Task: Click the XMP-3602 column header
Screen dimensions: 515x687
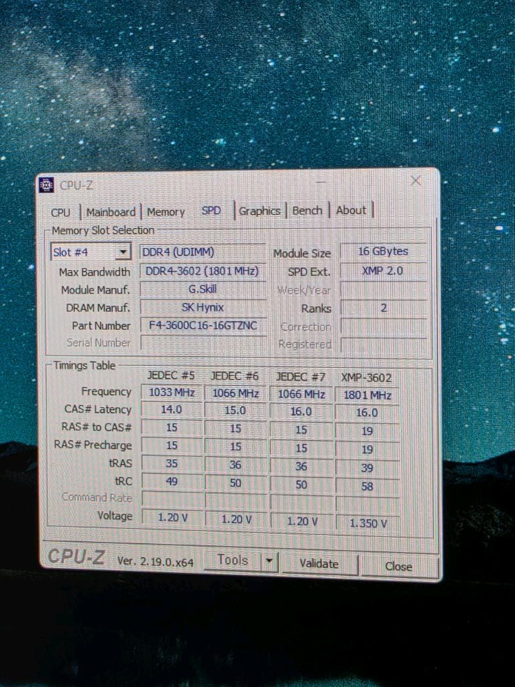Action: click(x=367, y=378)
